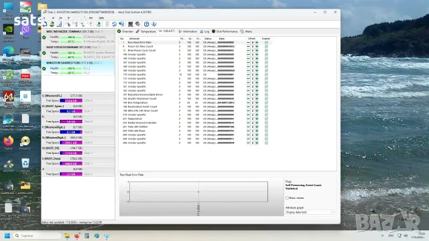The height and width of the screenshot is (241, 429).
Task: Open the Help question-mark toolbar icon
Action: (147, 24)
